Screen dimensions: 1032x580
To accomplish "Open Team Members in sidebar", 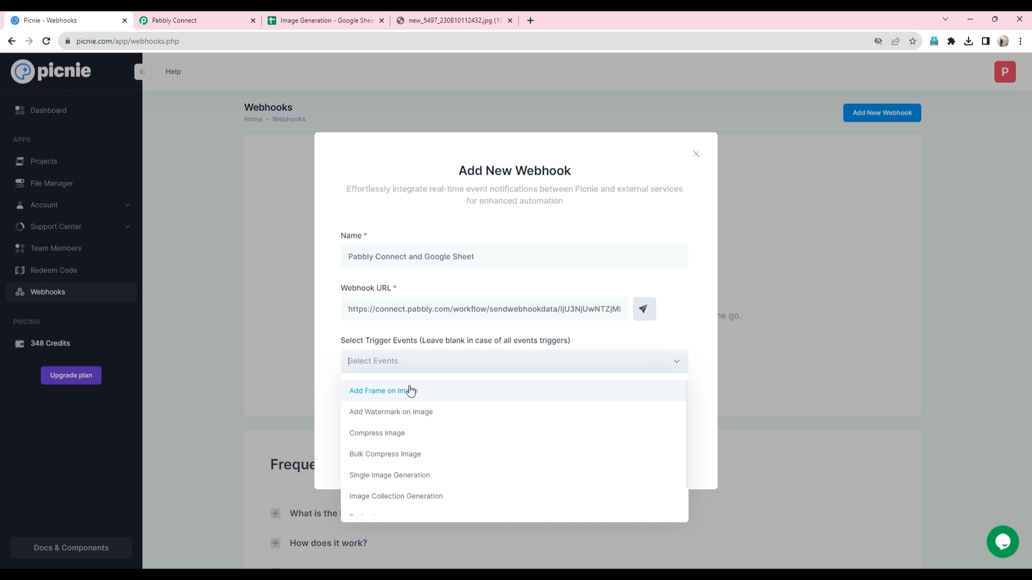I will coord(56,248).
